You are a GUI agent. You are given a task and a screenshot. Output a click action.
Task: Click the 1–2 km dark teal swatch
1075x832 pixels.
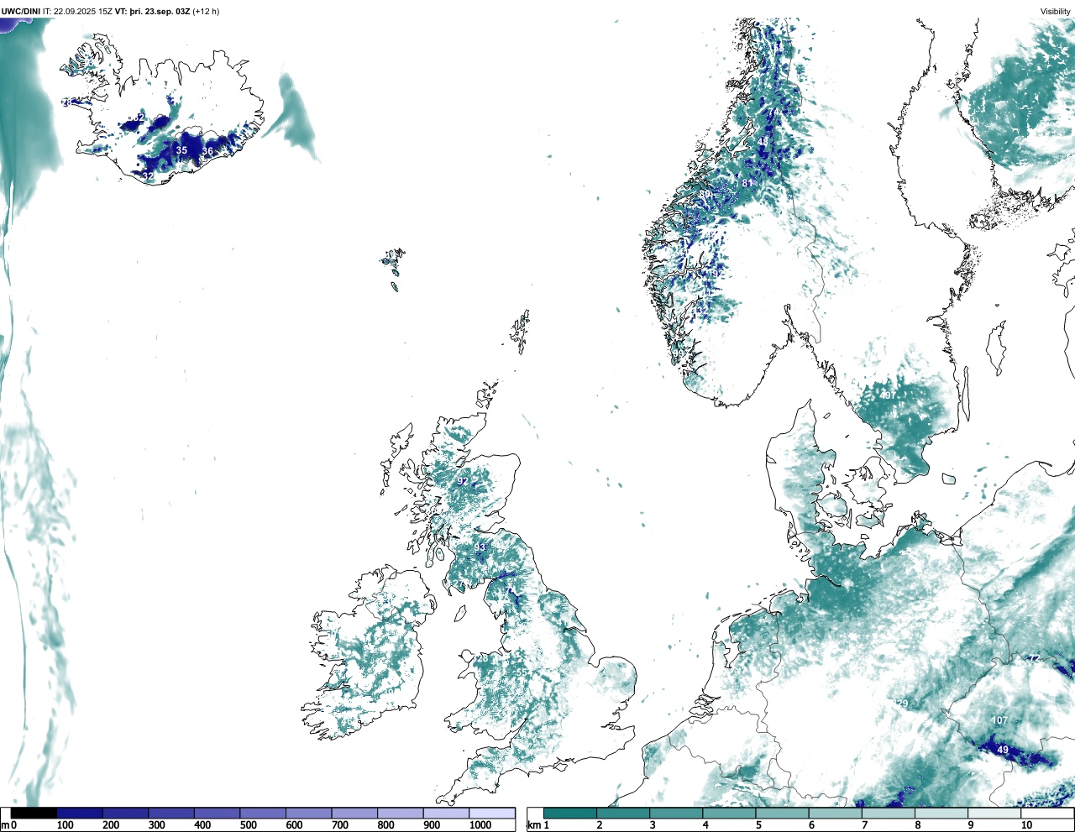(x=570, y=814)
